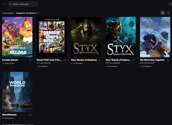172x125 pixels.
Task: Click the Сортировка: label
Action: 8,13
